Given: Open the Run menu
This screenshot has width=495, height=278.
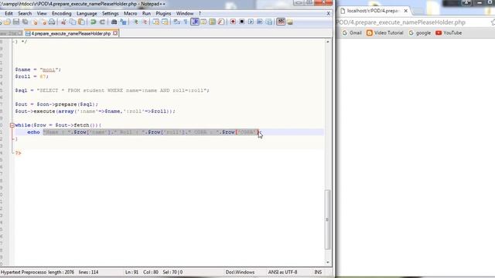Looking at the screenshot, I should (x=146, y=14).
